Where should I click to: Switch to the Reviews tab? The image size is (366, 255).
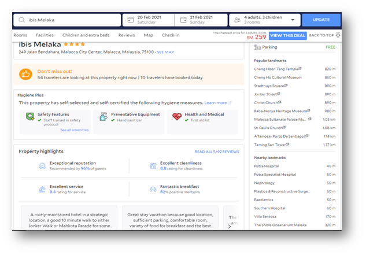point(127,35)
